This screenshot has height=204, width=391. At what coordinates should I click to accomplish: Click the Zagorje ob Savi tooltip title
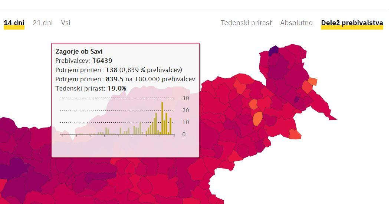[x=79, y=51]
